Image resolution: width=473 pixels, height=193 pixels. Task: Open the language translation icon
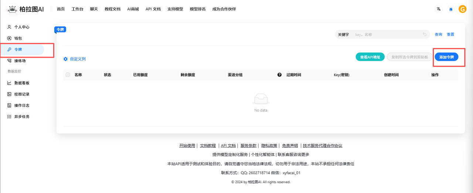[439, 9]
